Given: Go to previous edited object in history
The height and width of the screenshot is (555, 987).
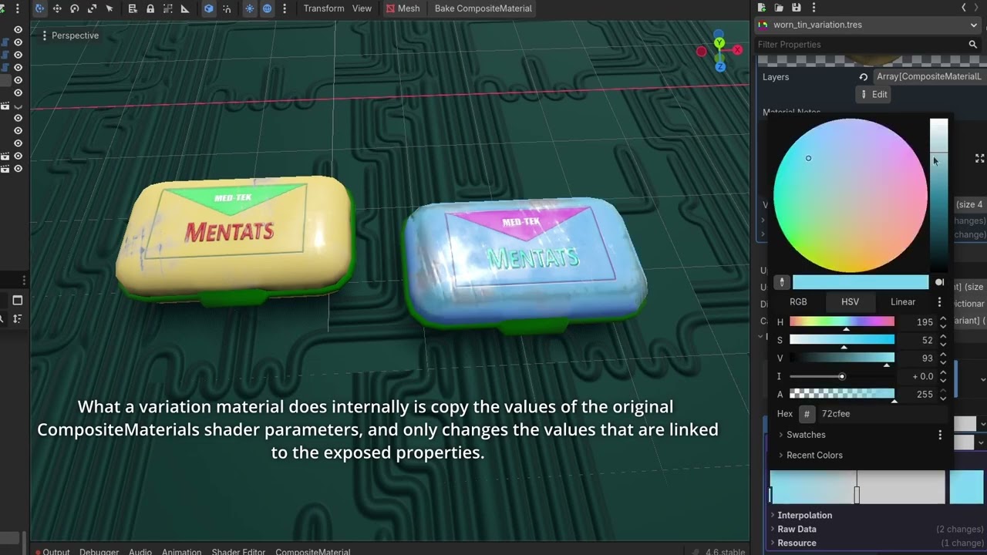Looking at the screenshot, I should pyautogui.click(x=964, y=8).
